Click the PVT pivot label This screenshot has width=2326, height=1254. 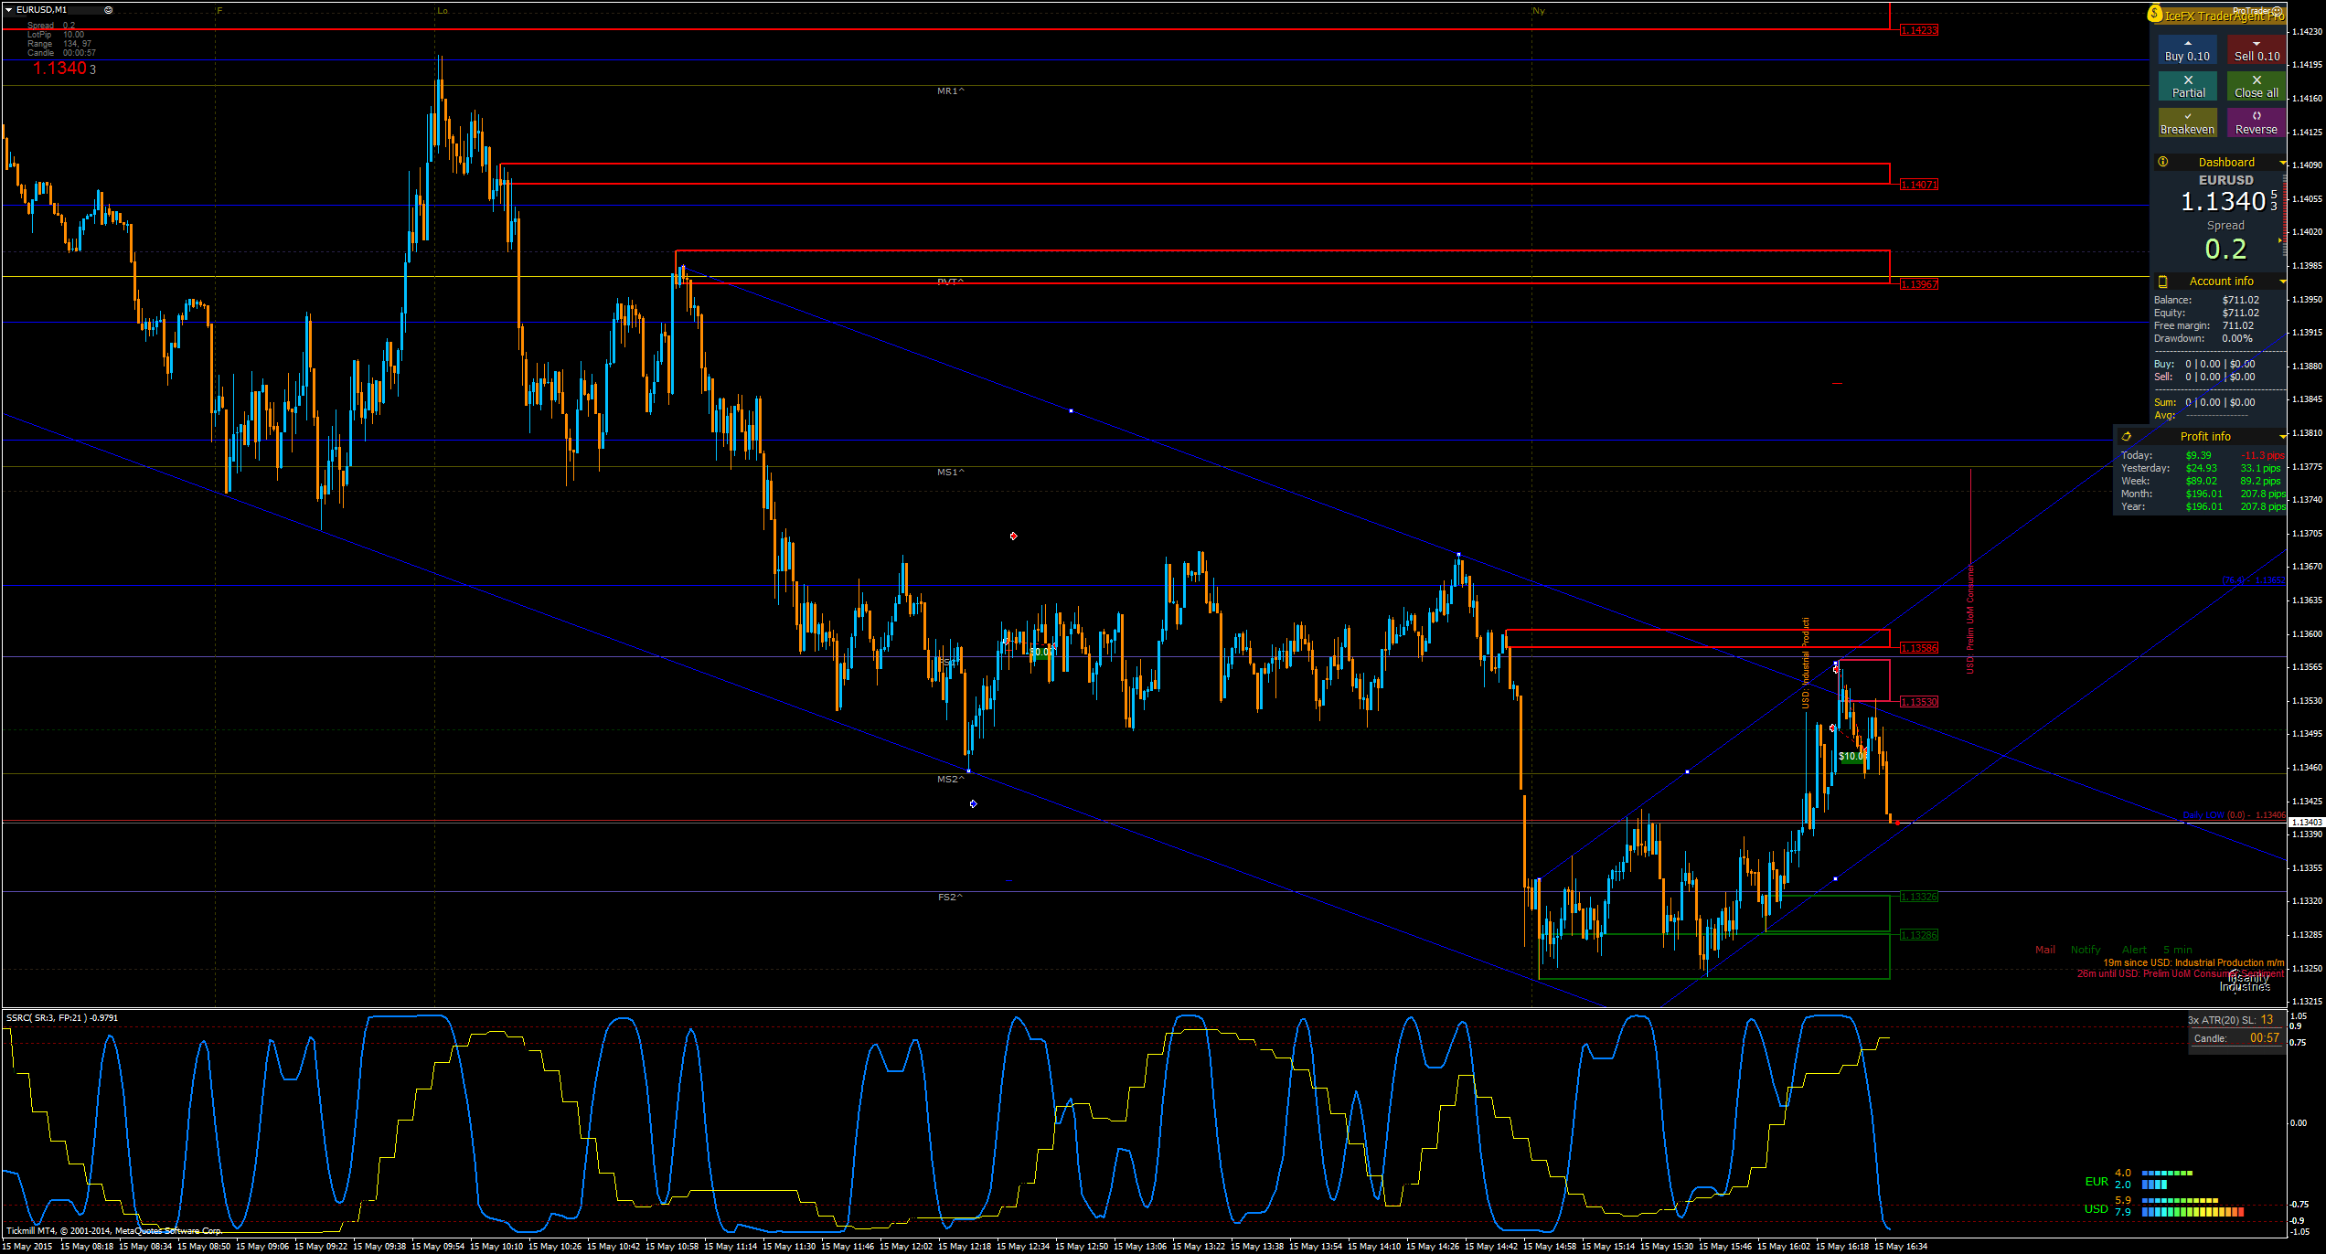(x=950, y=282)
